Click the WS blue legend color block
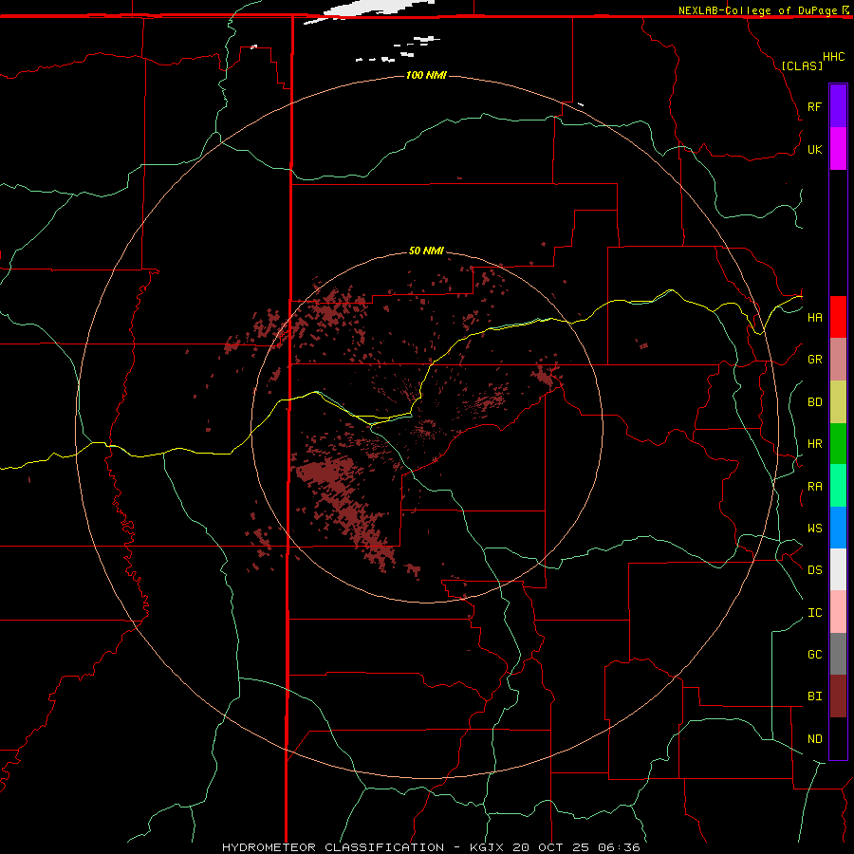The height and width of the screenshot is (854, 854). [838, 528]
